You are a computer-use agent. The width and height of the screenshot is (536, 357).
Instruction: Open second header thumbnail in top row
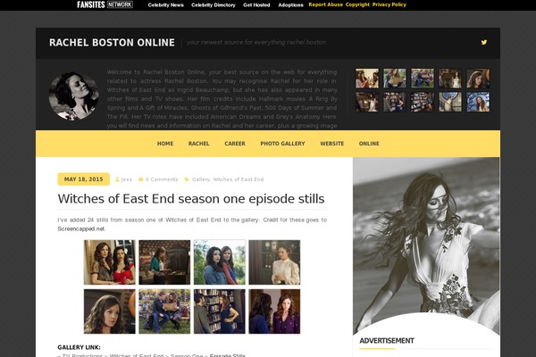395,79
